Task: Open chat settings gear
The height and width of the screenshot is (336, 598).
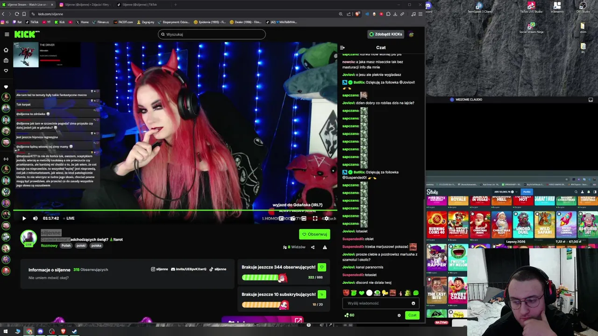Action: tap(399, 315)
